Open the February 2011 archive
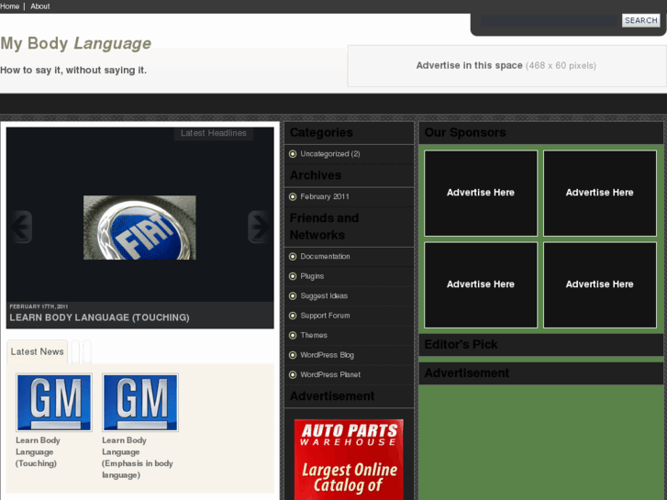 coord(325,196)
